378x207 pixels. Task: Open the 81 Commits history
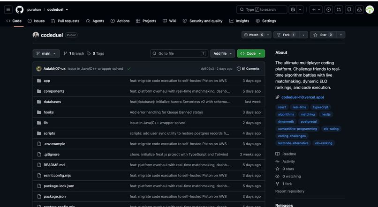point(248,68)
